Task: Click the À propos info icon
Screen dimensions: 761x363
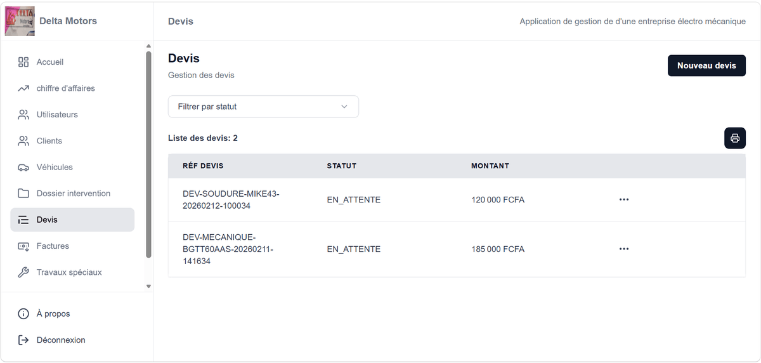Action: (x=23, y=314)
